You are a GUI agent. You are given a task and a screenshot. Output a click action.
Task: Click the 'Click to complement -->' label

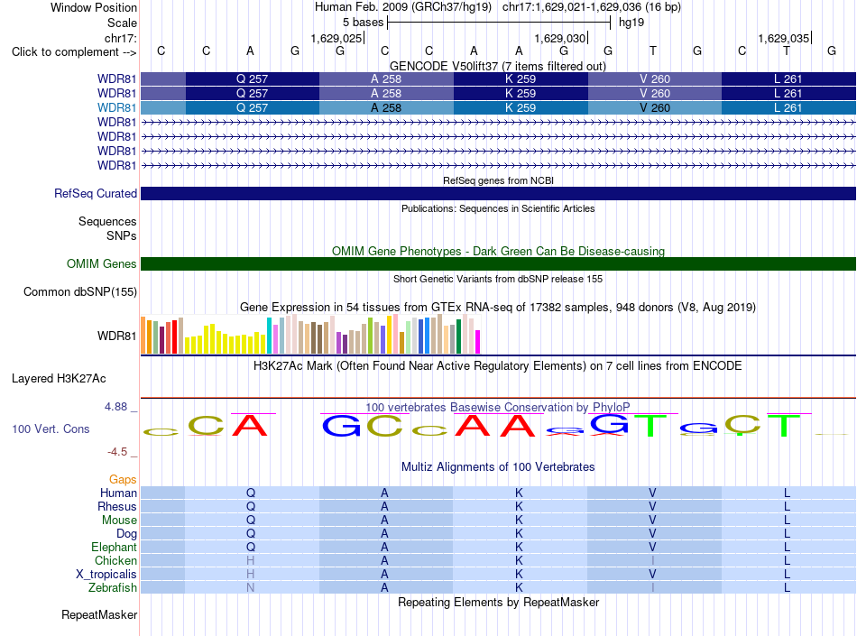pos(74,52)
